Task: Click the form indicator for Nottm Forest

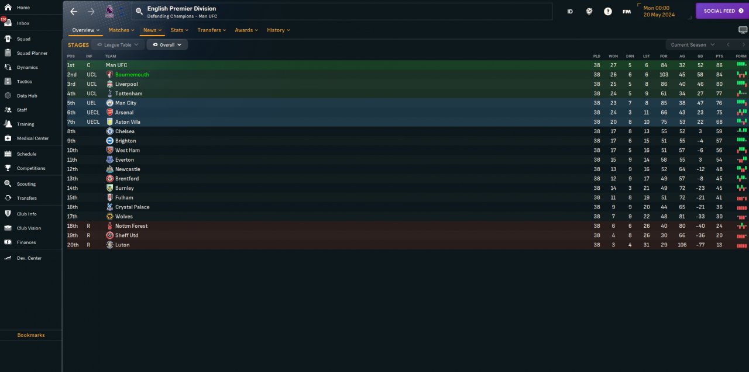Action: [741, 226]
